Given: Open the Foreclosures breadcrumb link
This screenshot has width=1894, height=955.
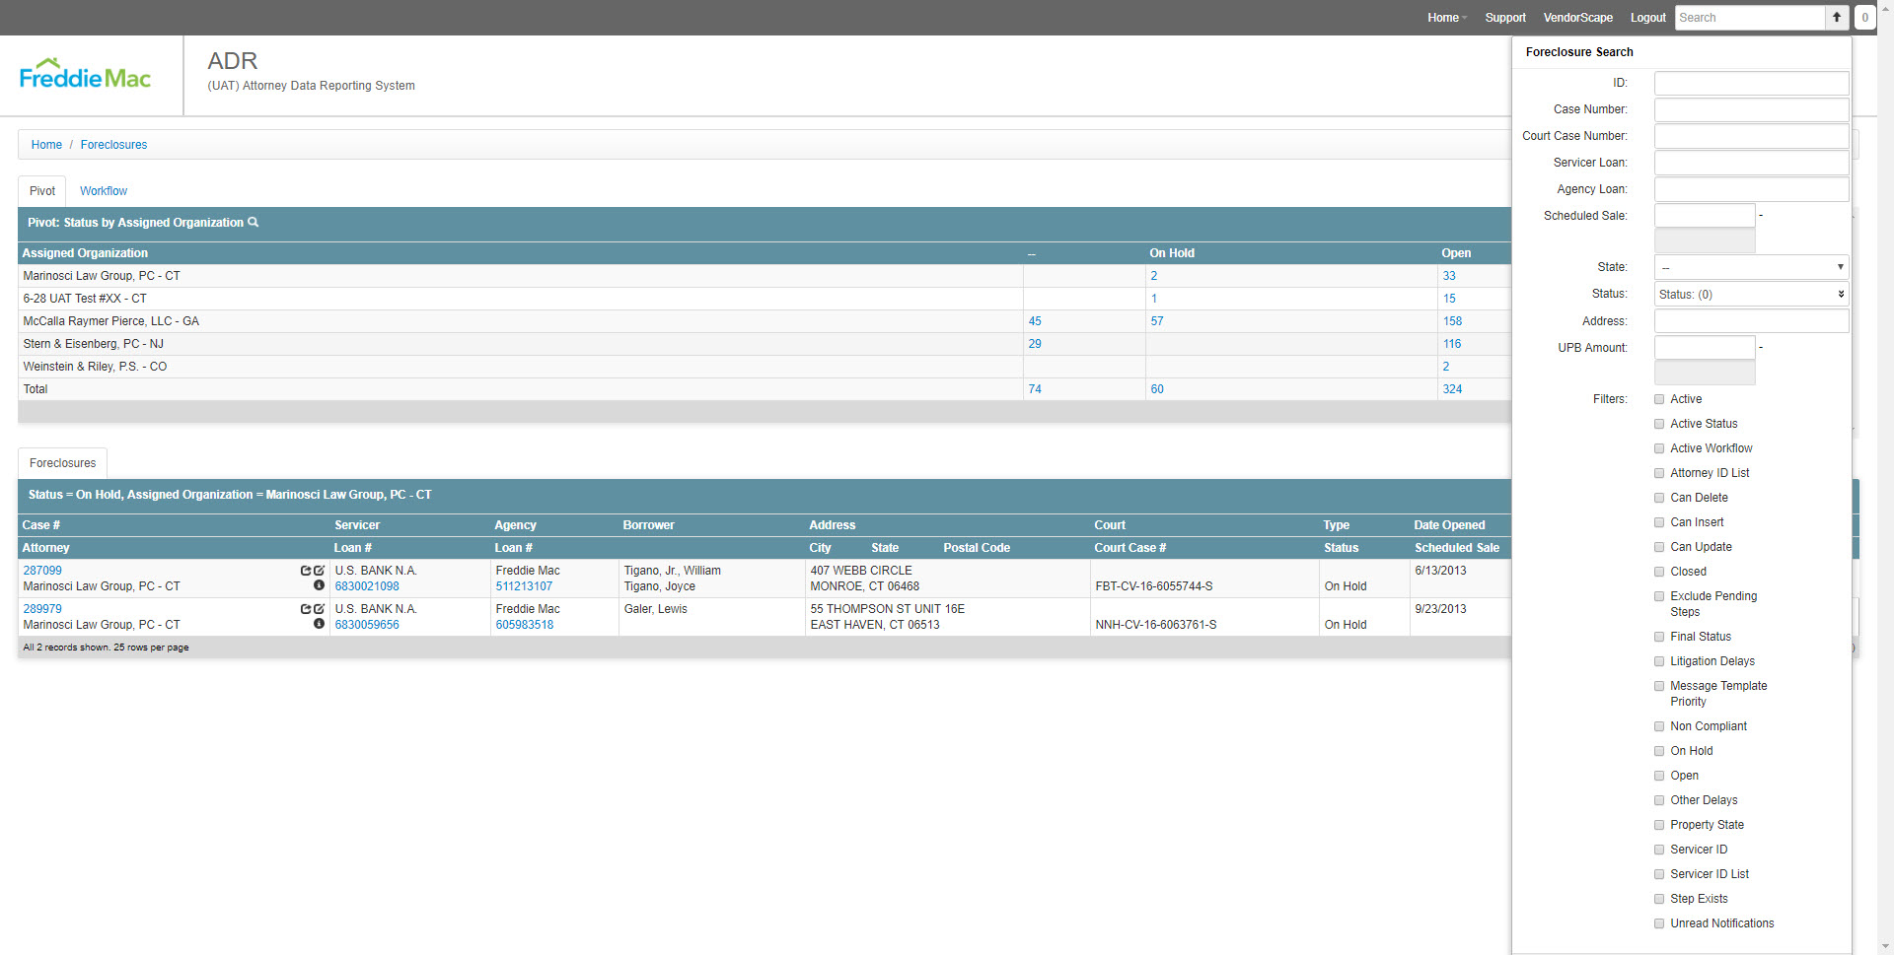Looking at the screenshot, I should [x=113, y=145].
